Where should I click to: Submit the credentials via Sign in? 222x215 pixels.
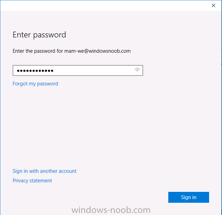coord(189,197)
